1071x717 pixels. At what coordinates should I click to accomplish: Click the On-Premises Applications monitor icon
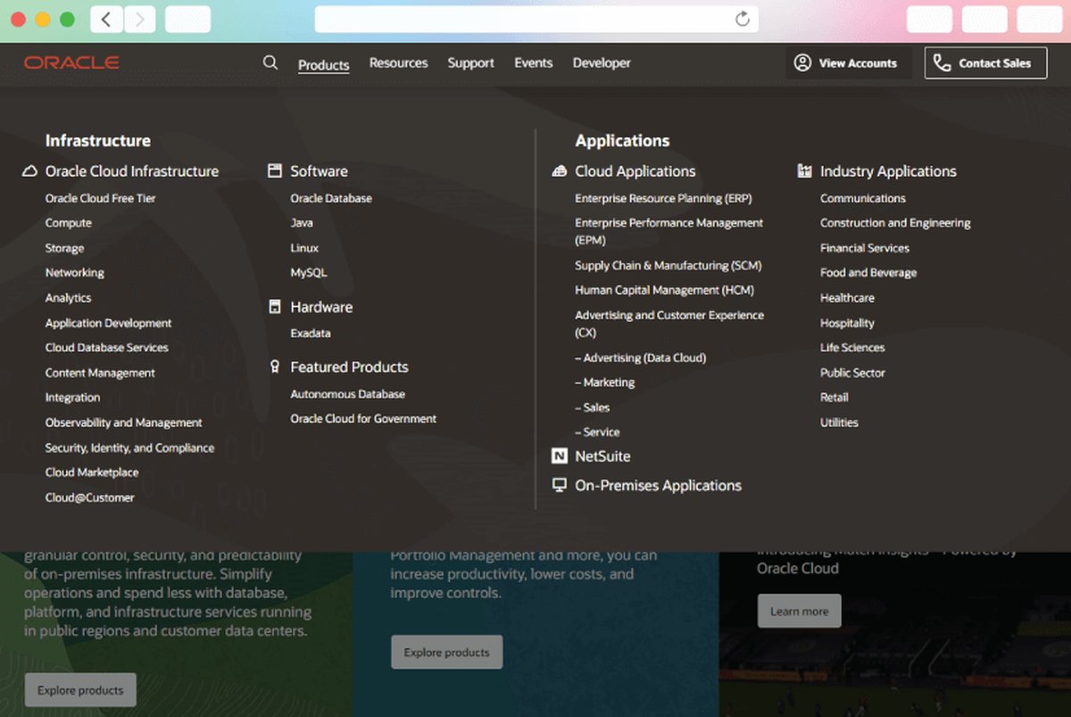(560, 486)
